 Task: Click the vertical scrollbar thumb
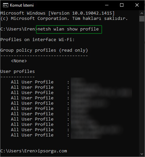click(142, 19)
